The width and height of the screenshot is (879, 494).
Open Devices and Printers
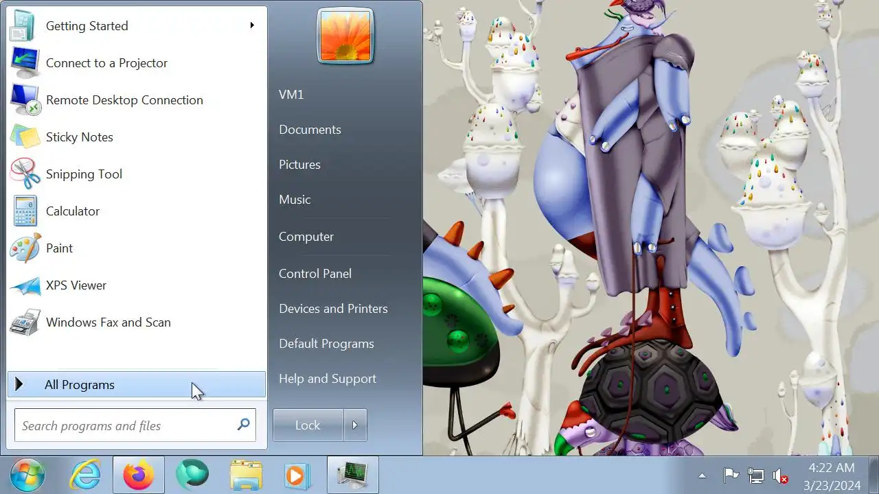[333, 309]
